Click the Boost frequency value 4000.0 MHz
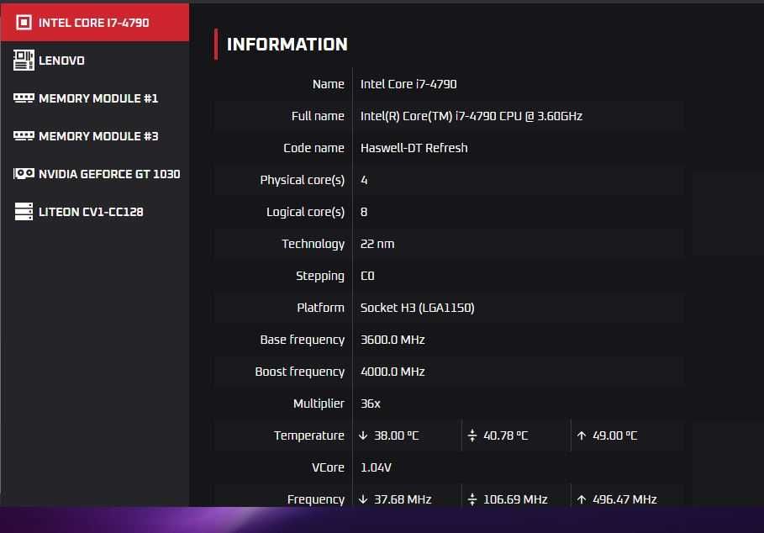The width and height of the screenshot is (764, 533). tap(393, 372)
